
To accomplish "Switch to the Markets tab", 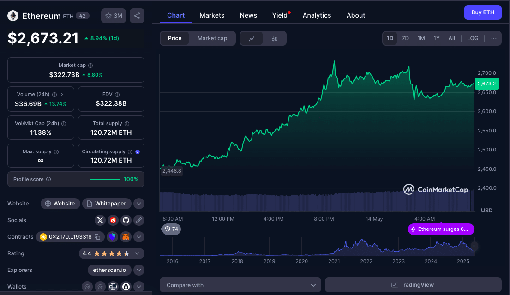I will coord(212,15).
